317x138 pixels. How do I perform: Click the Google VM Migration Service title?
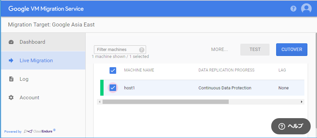click(46, 9)
